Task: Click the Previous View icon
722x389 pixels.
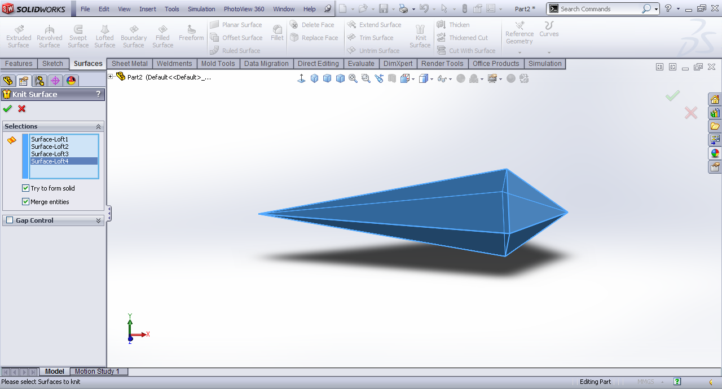Action: tap(378, 79)
